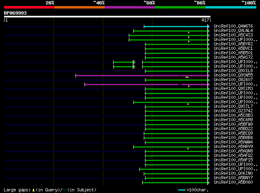Select the UniRef100_Q9SIM3 label
Screen dimensions: 260x193
tap(233, 88)
